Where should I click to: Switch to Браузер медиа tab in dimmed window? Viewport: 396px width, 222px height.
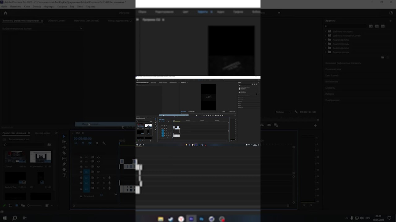click(x=42, y=133)
